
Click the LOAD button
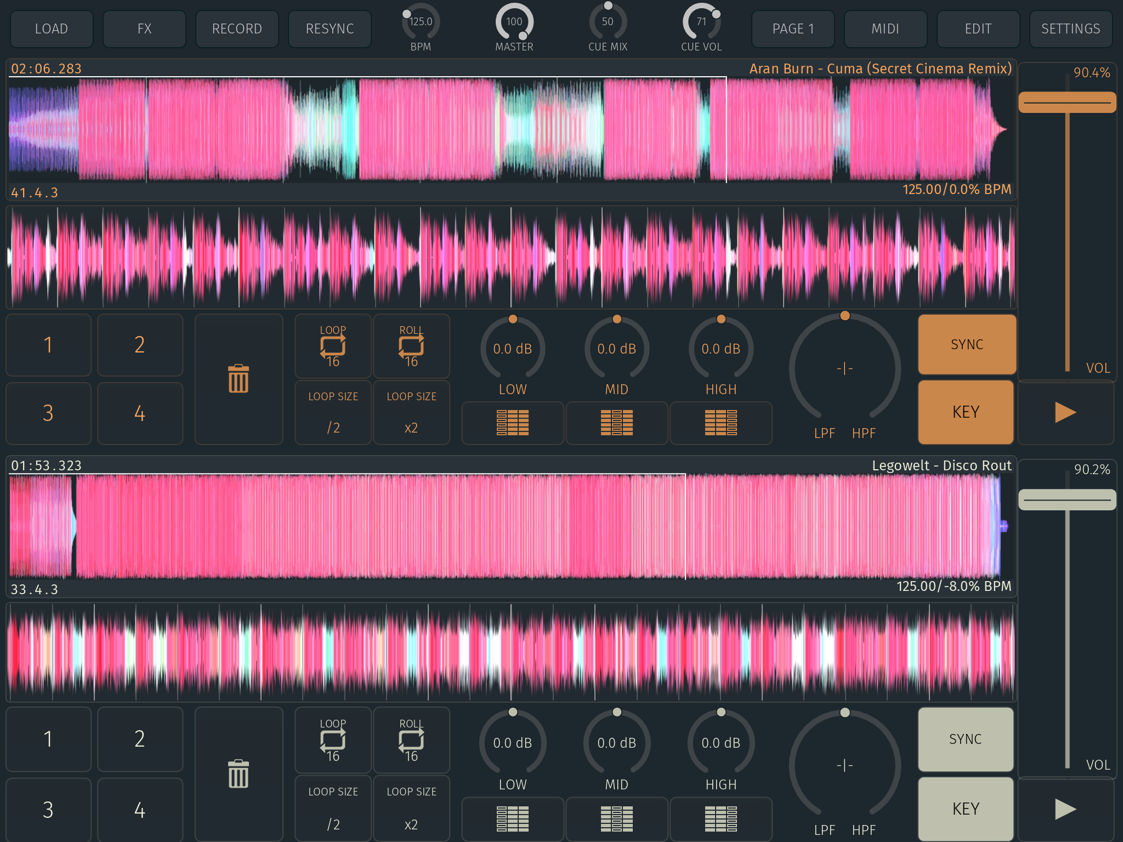[52, 29]
